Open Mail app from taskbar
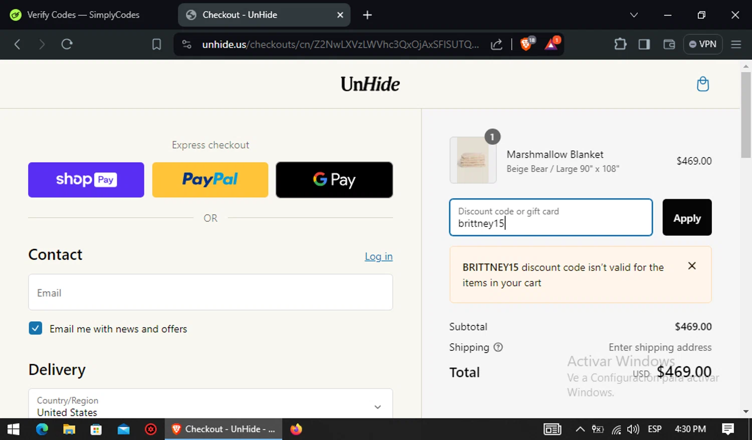Image resolution: width=752 pixels, height=440 pixels. [x=123, y=429]
